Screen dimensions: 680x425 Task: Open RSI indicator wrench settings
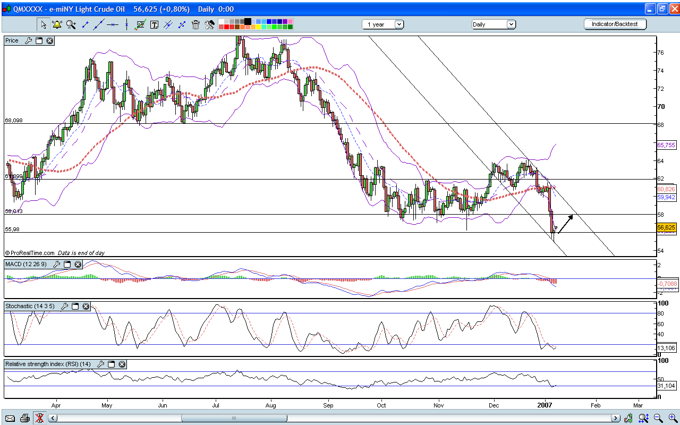pyautogui.click(x=101, y=364)
